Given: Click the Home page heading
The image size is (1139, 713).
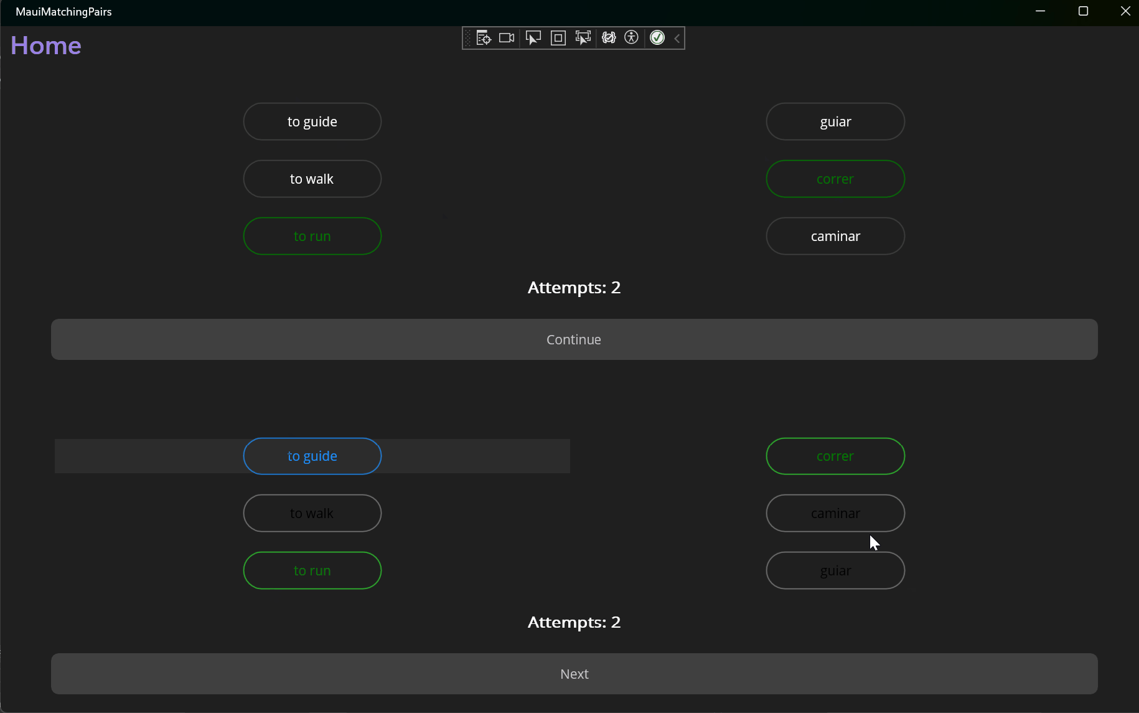Looking at the screenshot, I should coord(45,45).
